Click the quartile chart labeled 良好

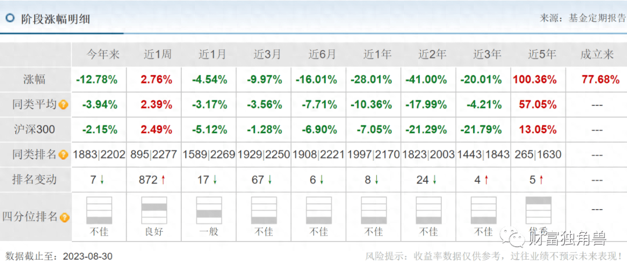coord(154,210)
